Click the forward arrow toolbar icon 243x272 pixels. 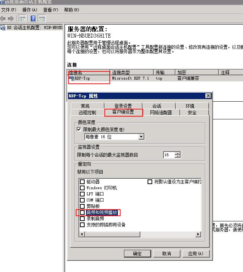click(x=10, y=18)
